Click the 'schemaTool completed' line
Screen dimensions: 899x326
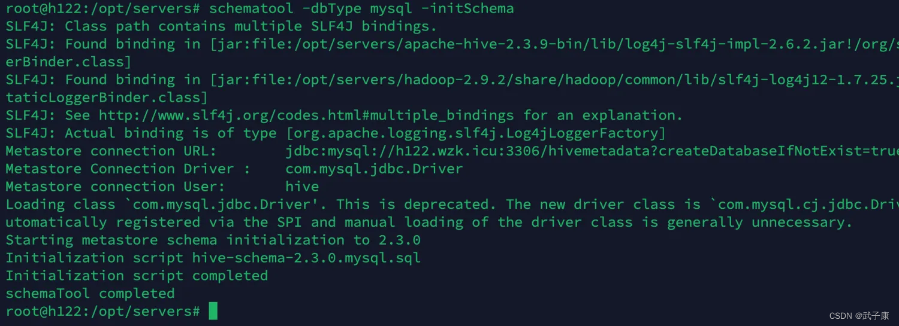pyautogui.click(x=90, y=294)
